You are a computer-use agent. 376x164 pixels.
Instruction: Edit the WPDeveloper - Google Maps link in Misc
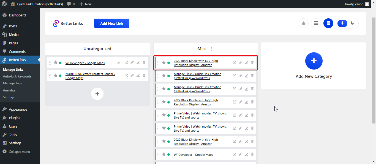246,154
